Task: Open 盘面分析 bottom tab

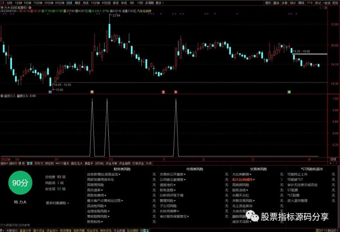Action: [x=25, y=230]
